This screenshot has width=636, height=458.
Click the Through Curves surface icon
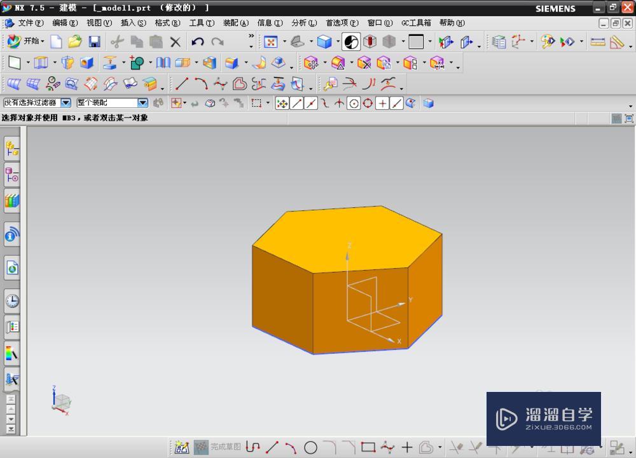[14, 84]
